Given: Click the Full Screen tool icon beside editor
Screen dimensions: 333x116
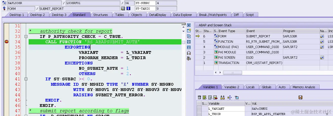Looking at the screenshot, I should point(189,42).
